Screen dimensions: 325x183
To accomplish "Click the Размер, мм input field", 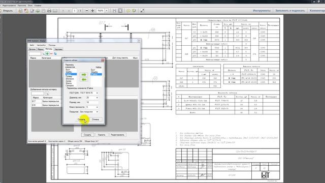I will pos(92,102).
